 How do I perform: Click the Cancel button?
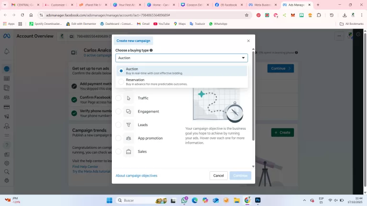coord(218,175)
